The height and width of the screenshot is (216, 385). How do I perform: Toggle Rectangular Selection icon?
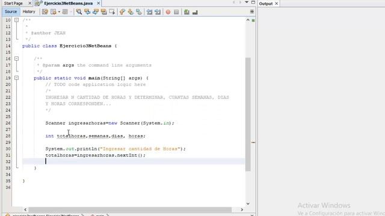coord(112,12)
